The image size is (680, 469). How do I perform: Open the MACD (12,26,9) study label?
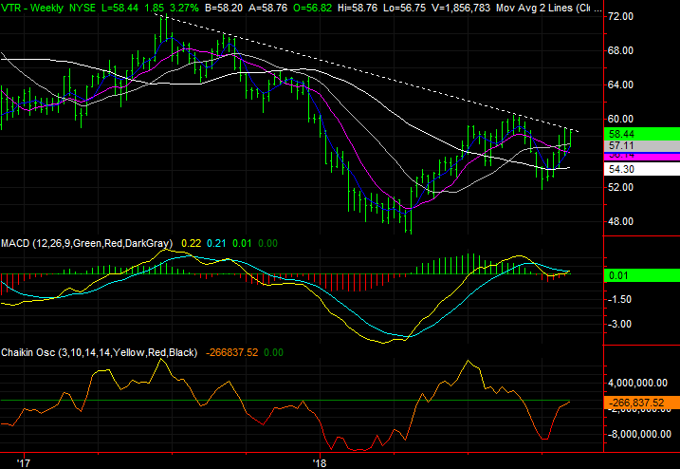pyautogui.click(x=86, y=244)
